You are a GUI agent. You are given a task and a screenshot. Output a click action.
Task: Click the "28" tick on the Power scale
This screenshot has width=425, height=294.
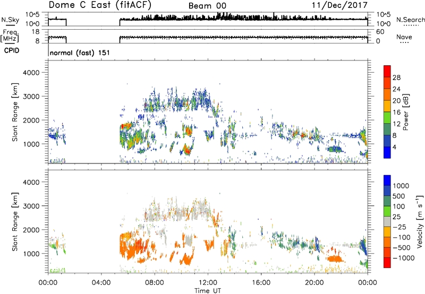pos(396,77)
